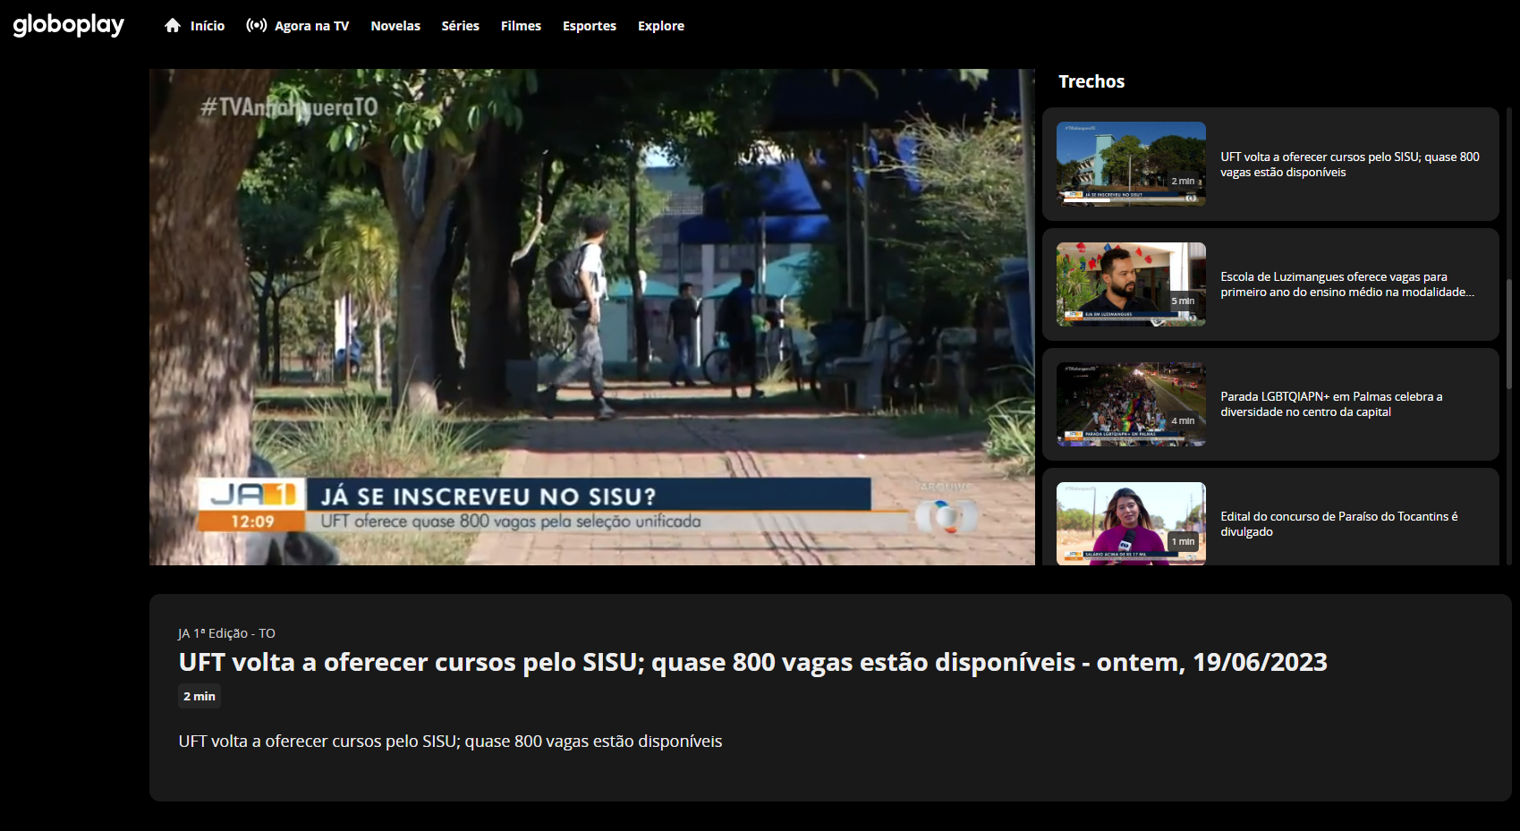
Task: Click the '5 min' label on Luzimangues thumbnail
Action: (1183, 301)
